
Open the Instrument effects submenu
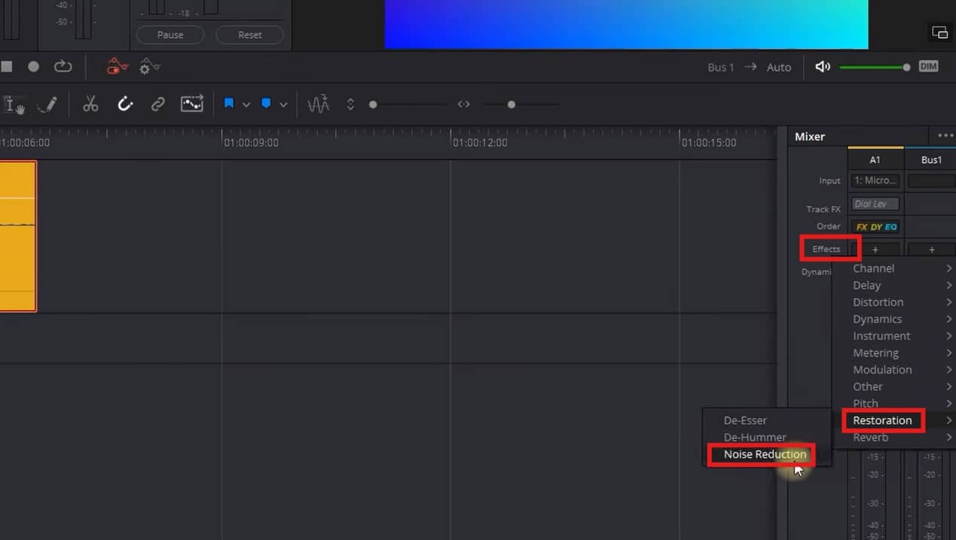(x=894, y=336)
